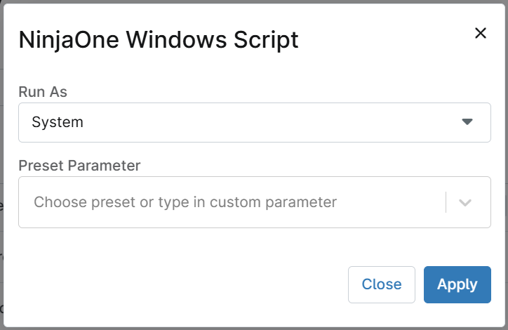Click the empty area beside the dialog title
Screen dimensions: 508x330
pos(385,40)
